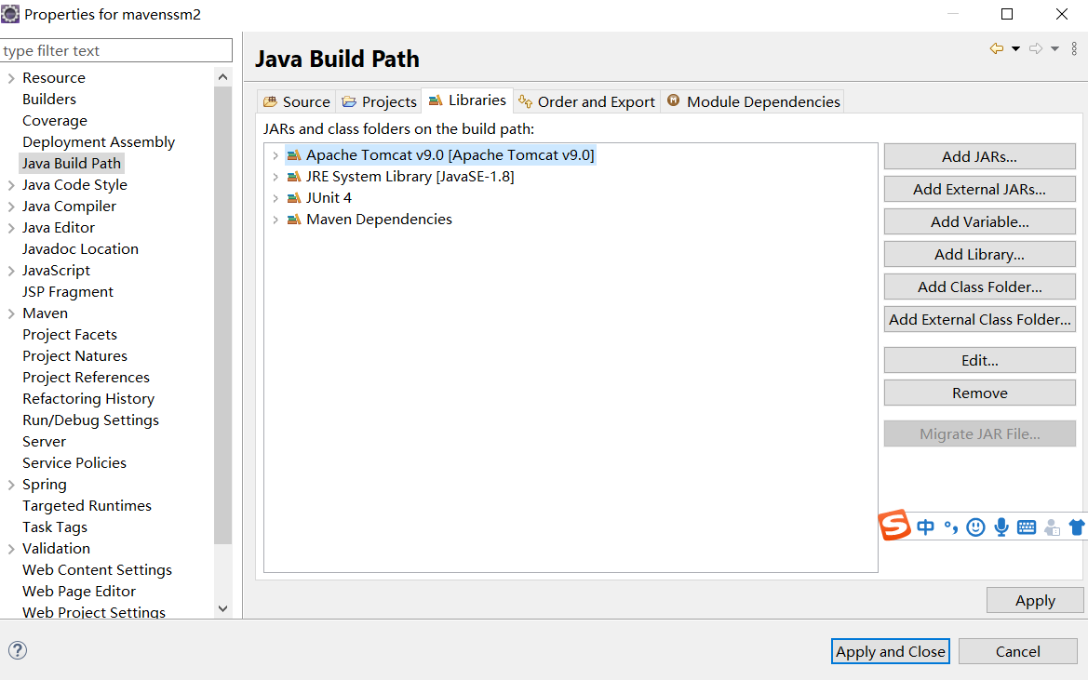Open the help question mark icon
The image size is (1088, 680).
[x=18, y=650]
